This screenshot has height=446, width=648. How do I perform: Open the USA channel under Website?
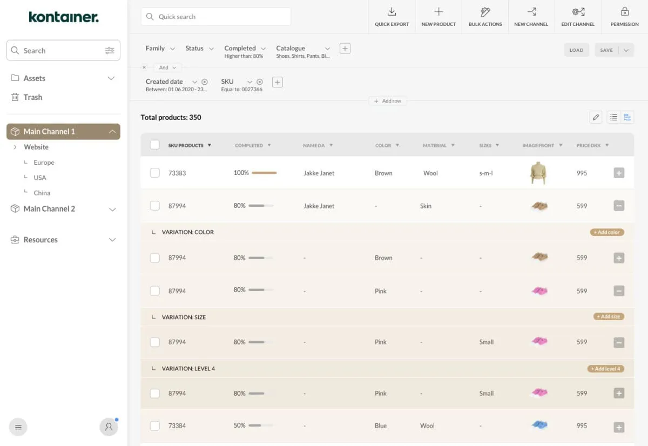coord(40,178)
